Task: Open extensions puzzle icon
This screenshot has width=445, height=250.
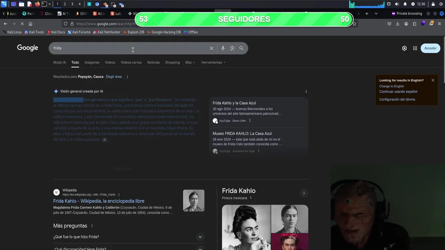Action: coord(414,24)
